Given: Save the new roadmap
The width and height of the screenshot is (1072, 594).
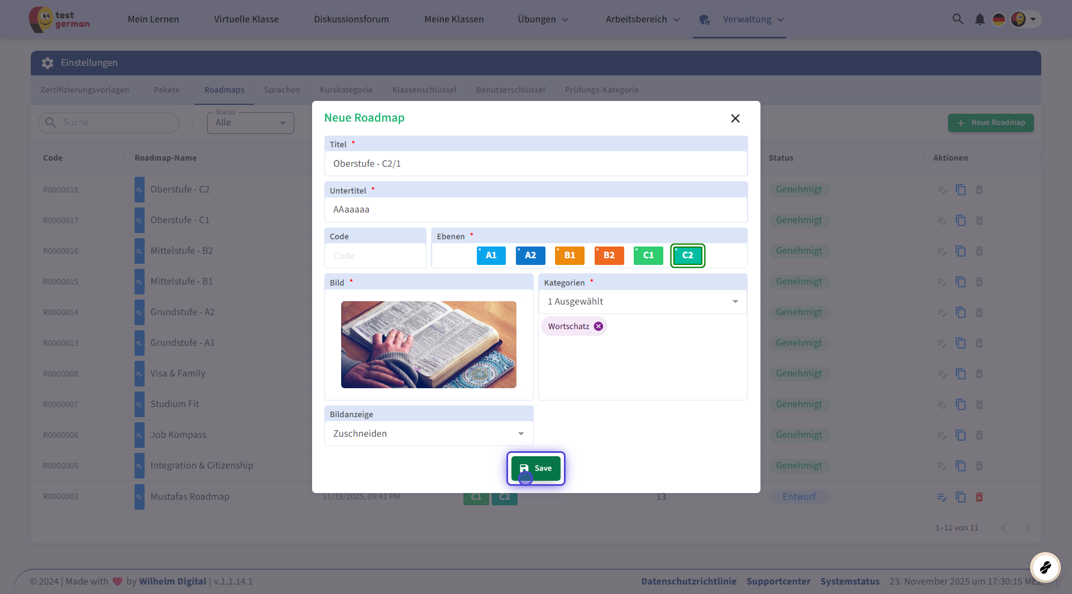Looking at the screenshot, I should click(x=535, y=469).
